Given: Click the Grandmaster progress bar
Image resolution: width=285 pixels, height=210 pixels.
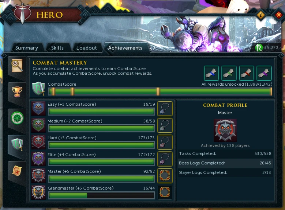Looking at the screenshot, I should 101,195.
